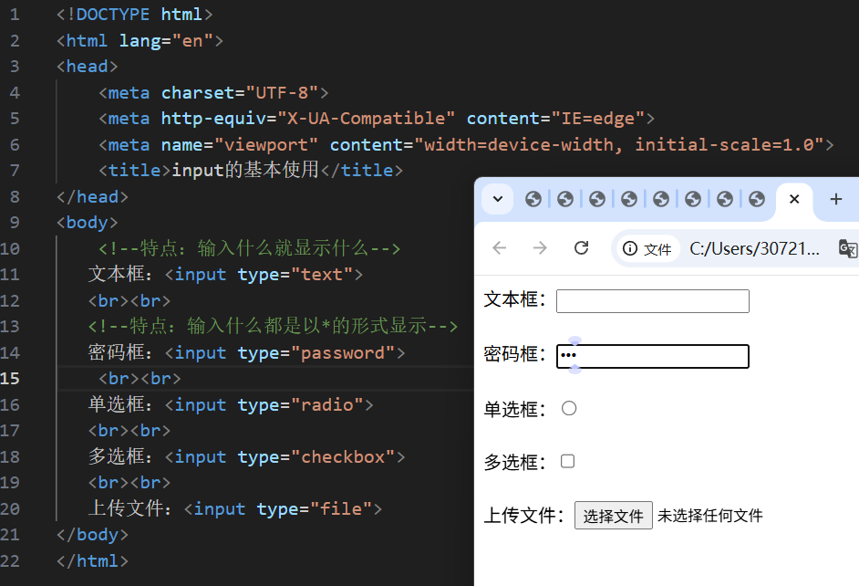The height and width of the screenshot is (586, 859).
Task: Click the input type="radio" code line
Action: click(231, 404)
